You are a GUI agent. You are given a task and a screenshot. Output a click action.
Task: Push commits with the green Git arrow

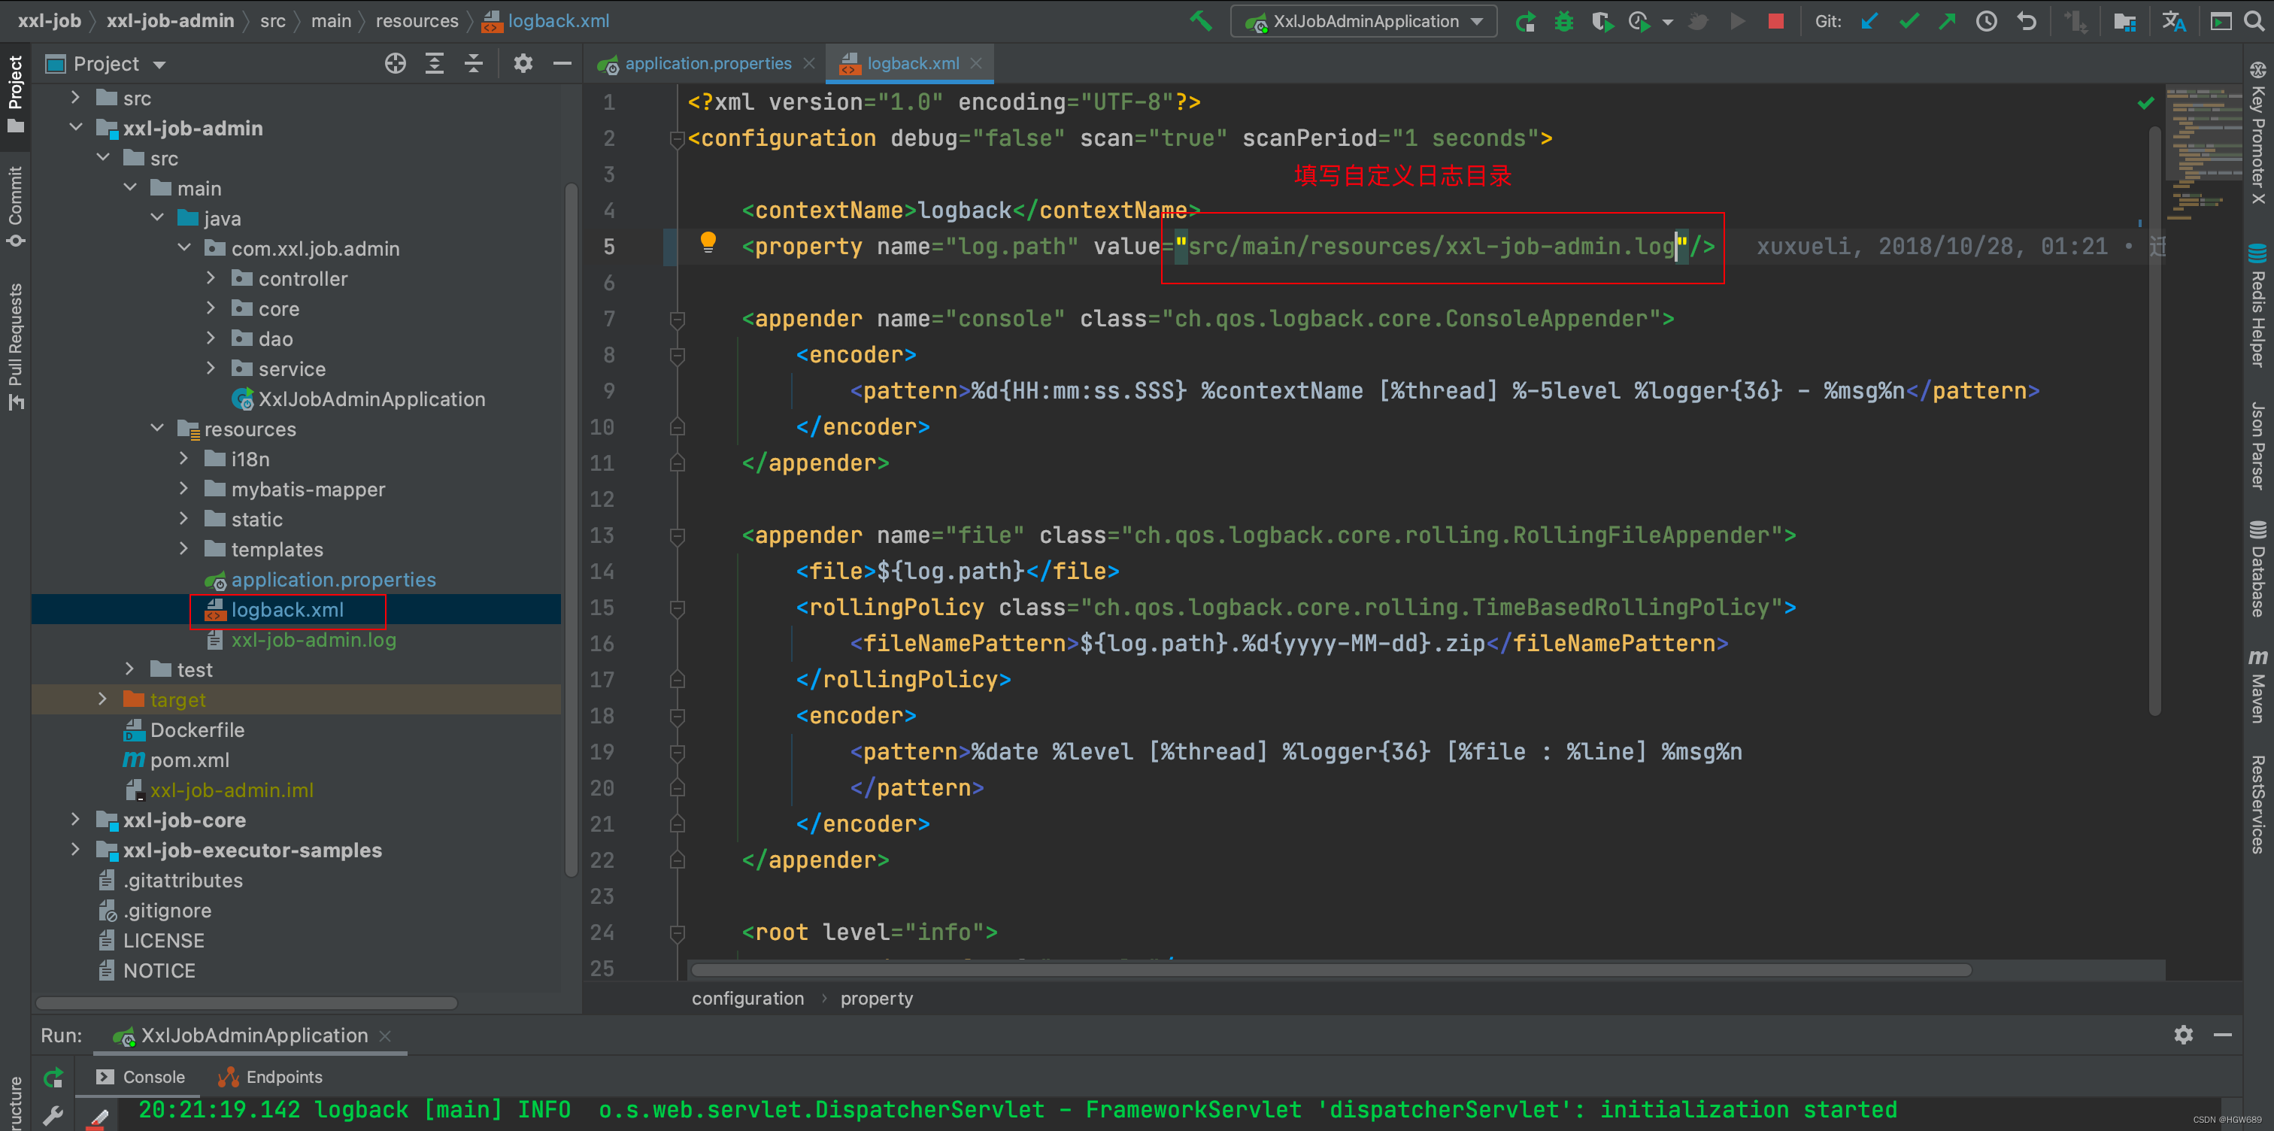[1946, 21]
